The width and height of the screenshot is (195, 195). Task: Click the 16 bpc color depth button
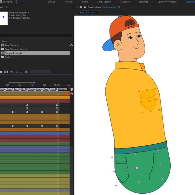pyautogui.click(x=19, y=72)
